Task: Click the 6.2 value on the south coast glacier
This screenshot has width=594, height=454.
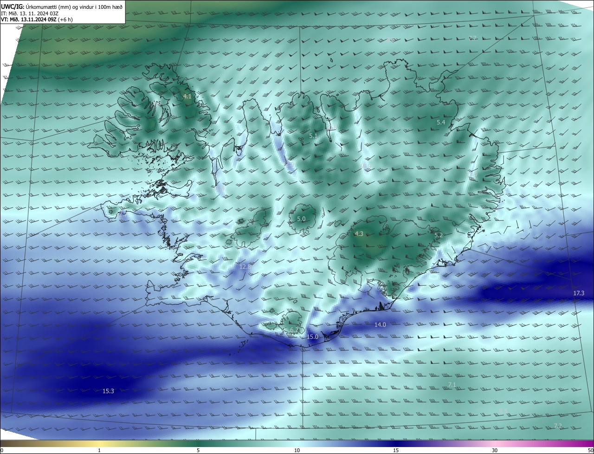Action: 294,330
